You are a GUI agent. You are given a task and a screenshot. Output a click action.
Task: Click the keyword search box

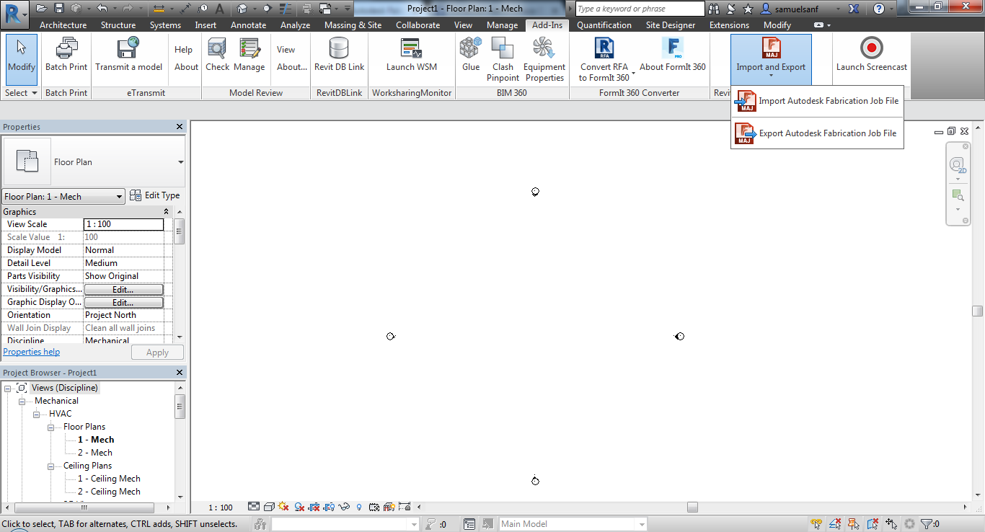click(640, 9)
